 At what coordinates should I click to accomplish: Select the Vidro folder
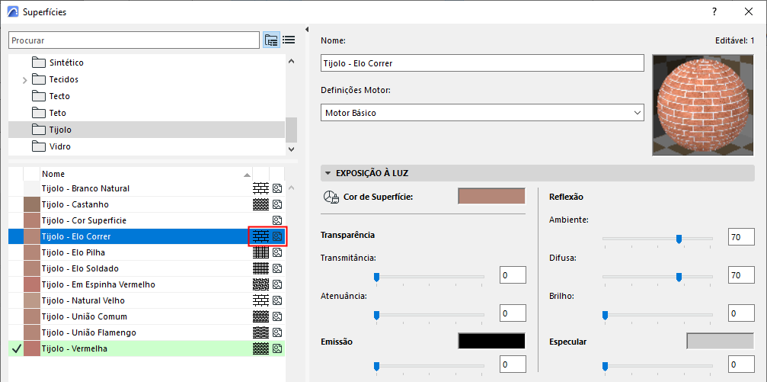[x=147, y=146]
